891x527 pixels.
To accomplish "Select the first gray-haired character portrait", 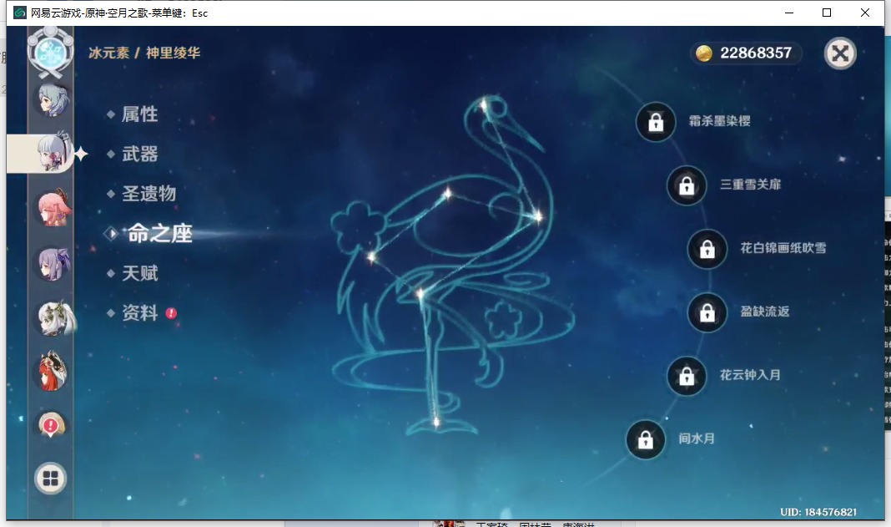I will point(51,99).
